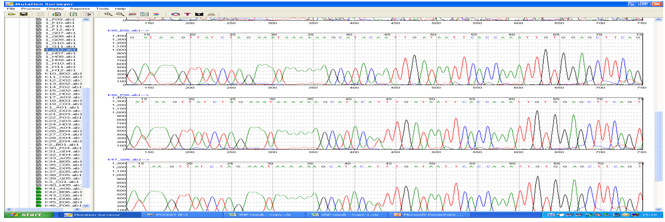Click file tree scroll down arrow
The height and width of the screenshot is (222, 665).
(x=86, y=206)
